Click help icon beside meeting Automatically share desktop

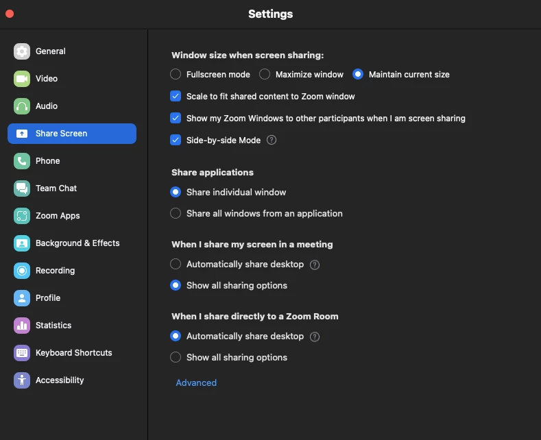tap(315, 265)
